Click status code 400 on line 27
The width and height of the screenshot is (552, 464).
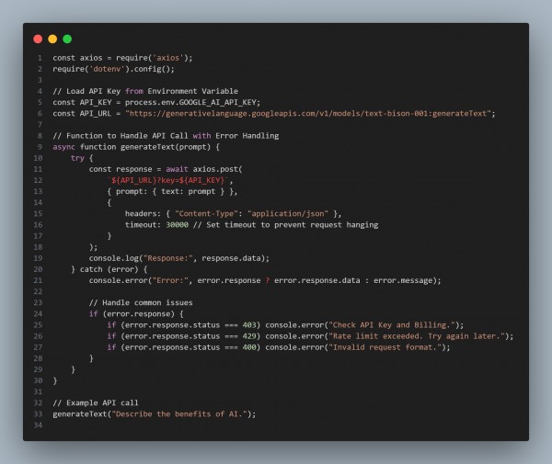(249, 347)
